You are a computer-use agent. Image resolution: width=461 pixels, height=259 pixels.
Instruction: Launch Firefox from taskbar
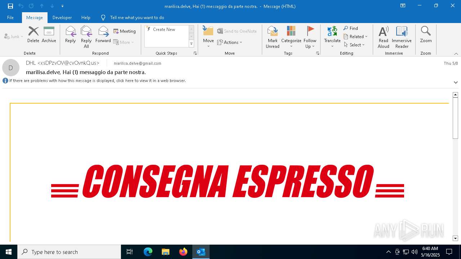tap(183, 252)
